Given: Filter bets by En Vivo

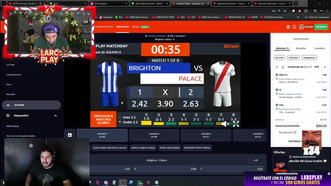Looking at the screenshot, I should 279,58.
